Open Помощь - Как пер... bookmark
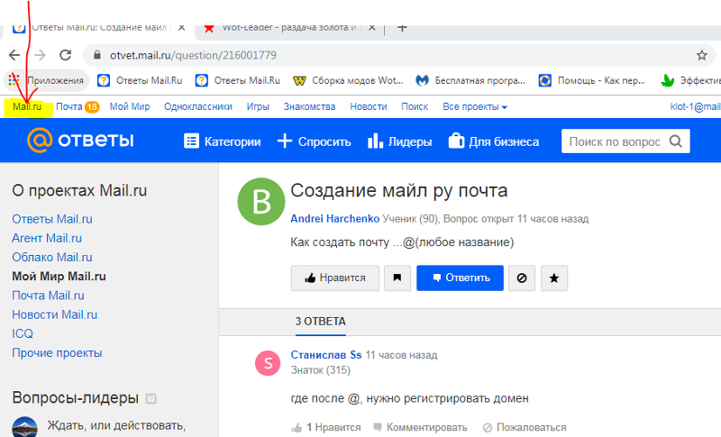The height and width of the screenshot is (437, 721). point(592,80)
